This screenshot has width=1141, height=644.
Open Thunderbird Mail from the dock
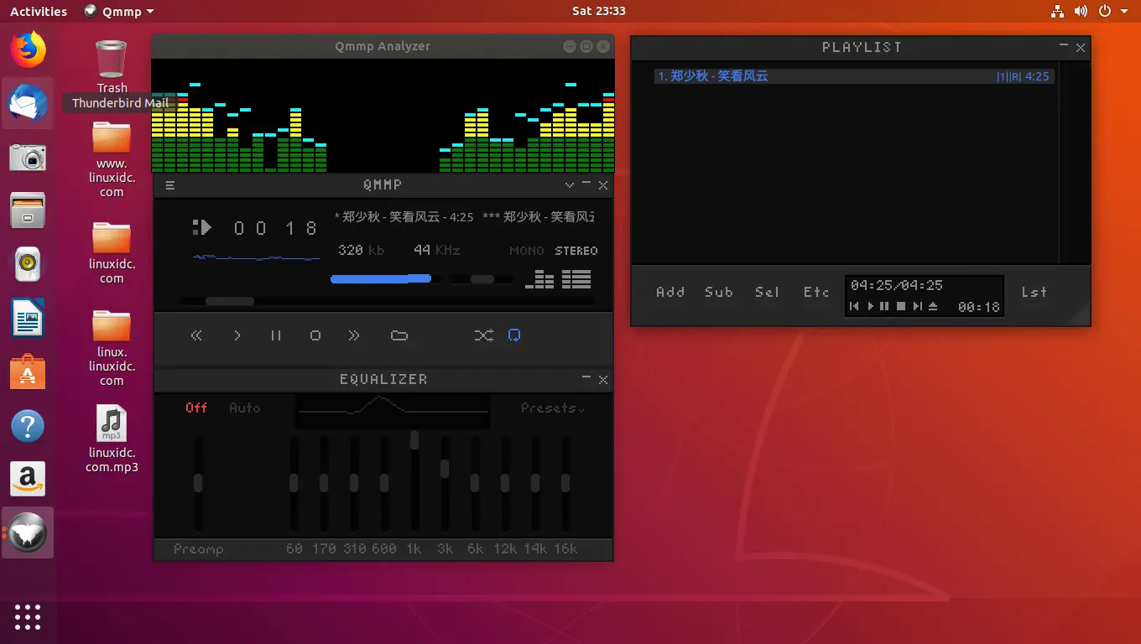28,104
